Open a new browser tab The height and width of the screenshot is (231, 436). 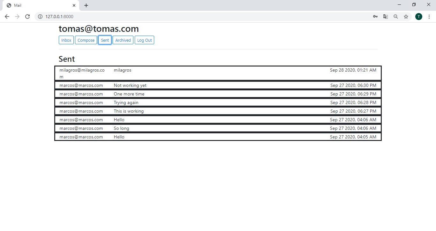pos(86,5)
